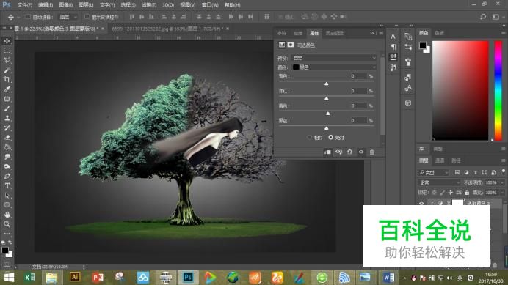Select the Brush tool
Image resolution: width=508 pixels, height=285 pixels.
pos(7,108)
